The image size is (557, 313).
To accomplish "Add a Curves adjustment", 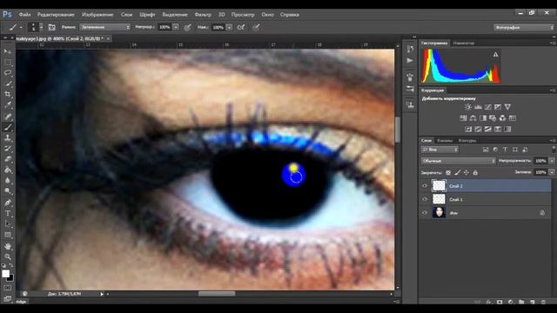I will tap(488, 107).
